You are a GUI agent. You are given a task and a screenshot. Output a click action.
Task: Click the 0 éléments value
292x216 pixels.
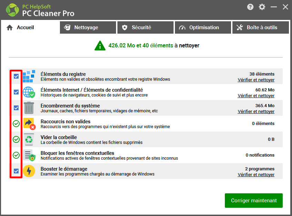(x=263, y=124)
